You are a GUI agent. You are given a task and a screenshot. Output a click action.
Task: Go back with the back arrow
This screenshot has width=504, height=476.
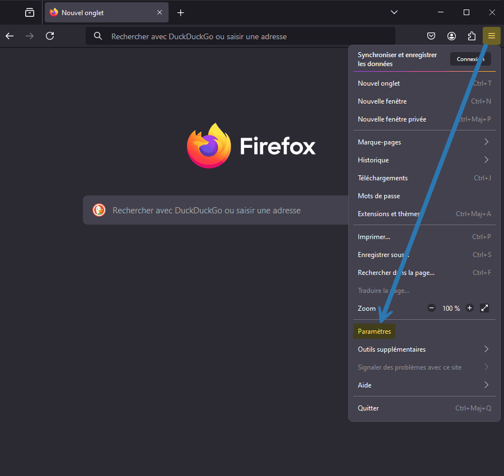coord(10,36)
